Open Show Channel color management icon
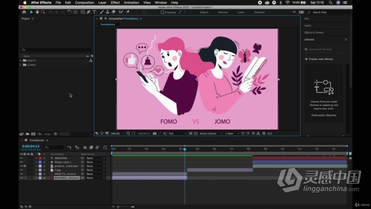The image size is (371, 209). (x=165, y=133)
